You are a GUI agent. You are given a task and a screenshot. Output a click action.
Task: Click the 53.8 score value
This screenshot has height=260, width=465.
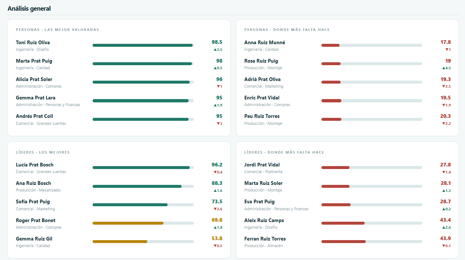click(217, 239)
